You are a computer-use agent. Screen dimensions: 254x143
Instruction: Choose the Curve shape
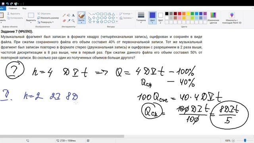click(x=94, y=14)
